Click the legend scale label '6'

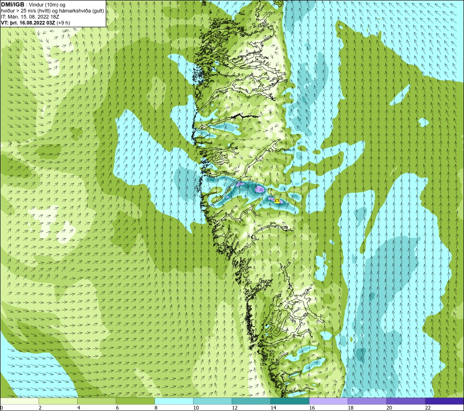117,408
